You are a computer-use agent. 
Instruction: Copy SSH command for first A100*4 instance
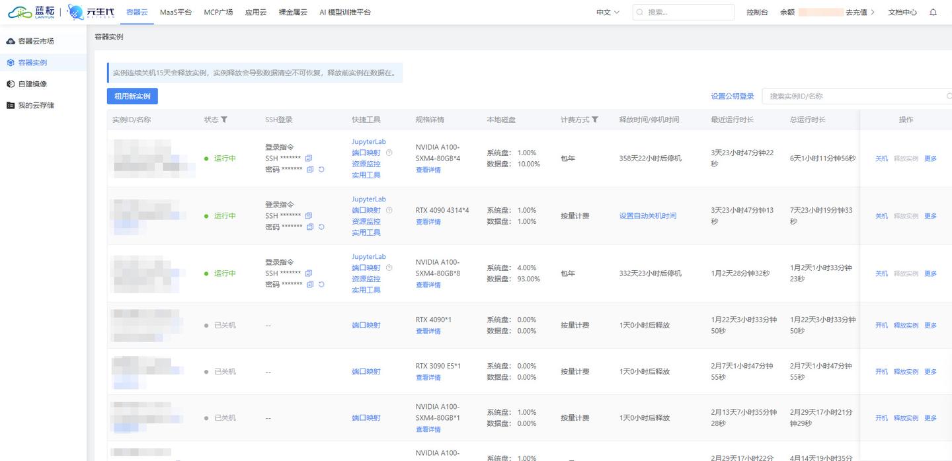tap(309, 159)
